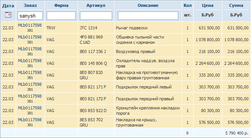
Task: Click the description Воздуховод правый
Action: [x=135, y=51]
